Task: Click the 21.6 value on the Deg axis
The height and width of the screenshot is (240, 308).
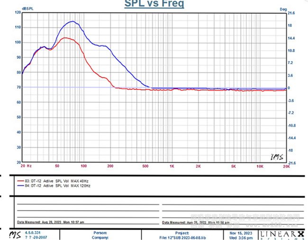Action: pos(292,13)
